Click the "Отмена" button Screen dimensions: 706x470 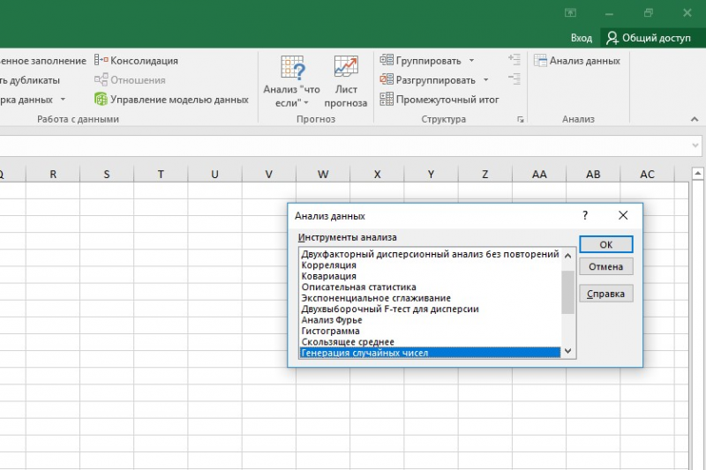click(x=605, y=267)
